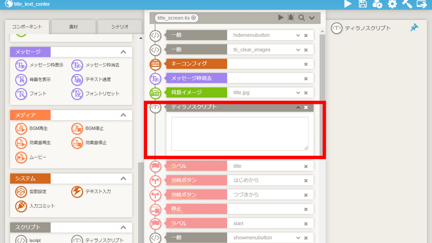Expand the chevron menu in scenario header

312,18
